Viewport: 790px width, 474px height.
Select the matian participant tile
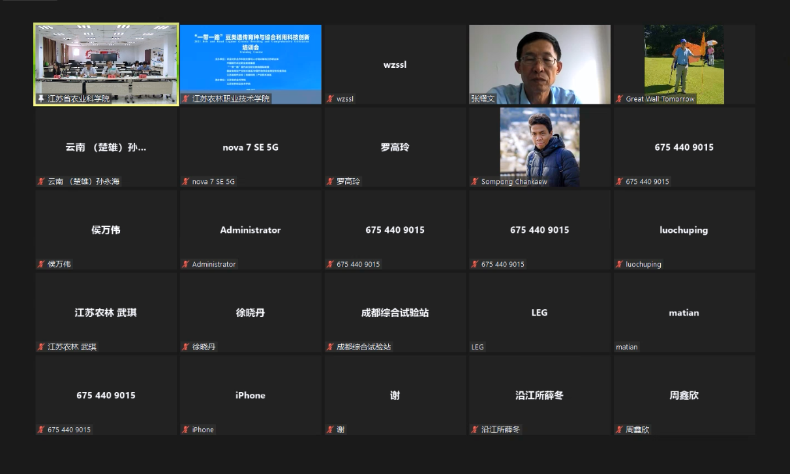[684, 313]
